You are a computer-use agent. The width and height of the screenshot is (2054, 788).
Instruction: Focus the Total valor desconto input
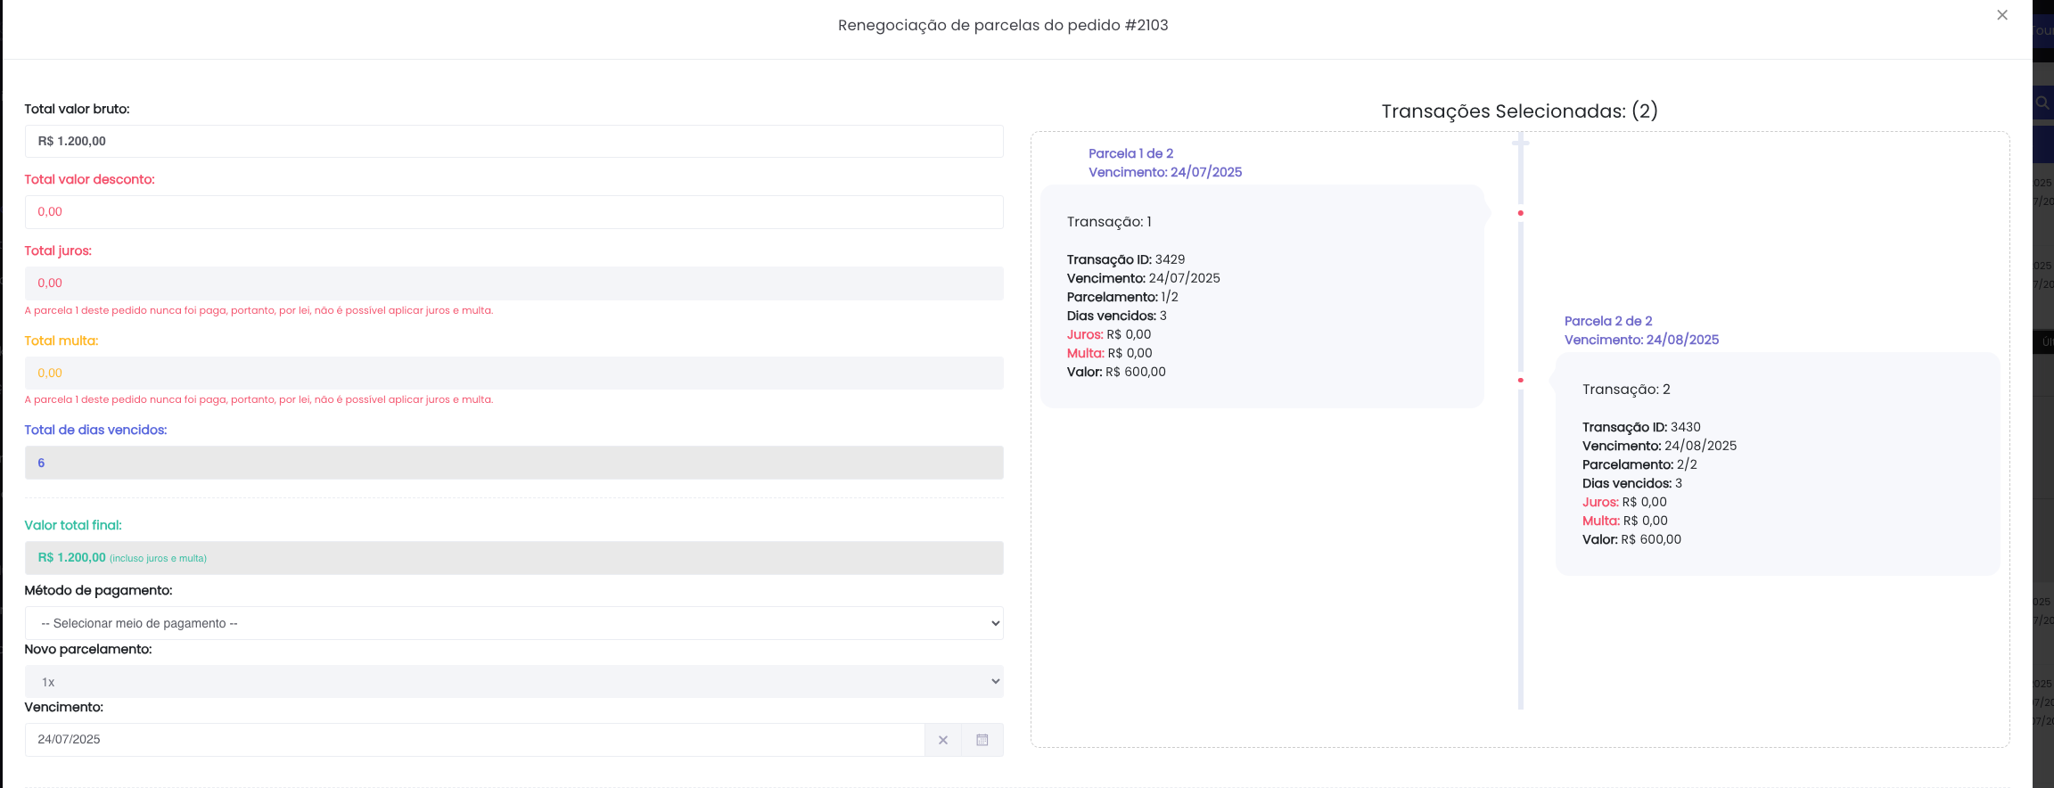[x=513, y=212]
